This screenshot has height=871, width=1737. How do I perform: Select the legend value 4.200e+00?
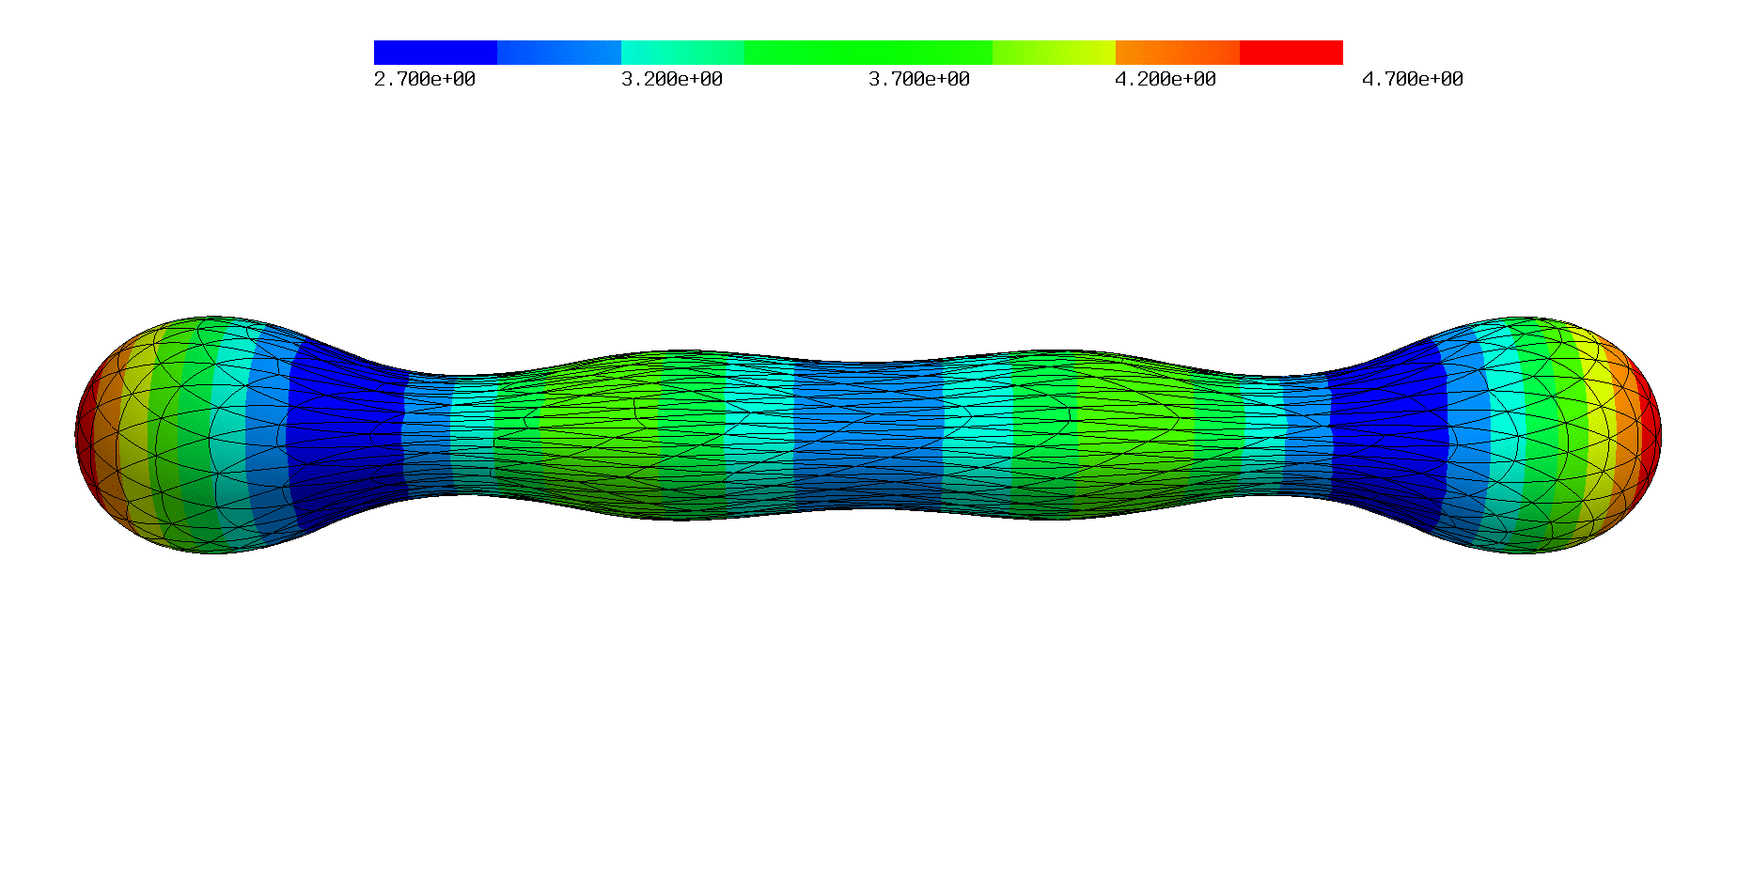(1166, 80)
